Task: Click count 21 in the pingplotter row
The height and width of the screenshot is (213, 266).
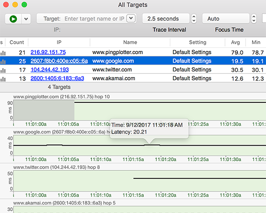Action: (x=22, y=52)
